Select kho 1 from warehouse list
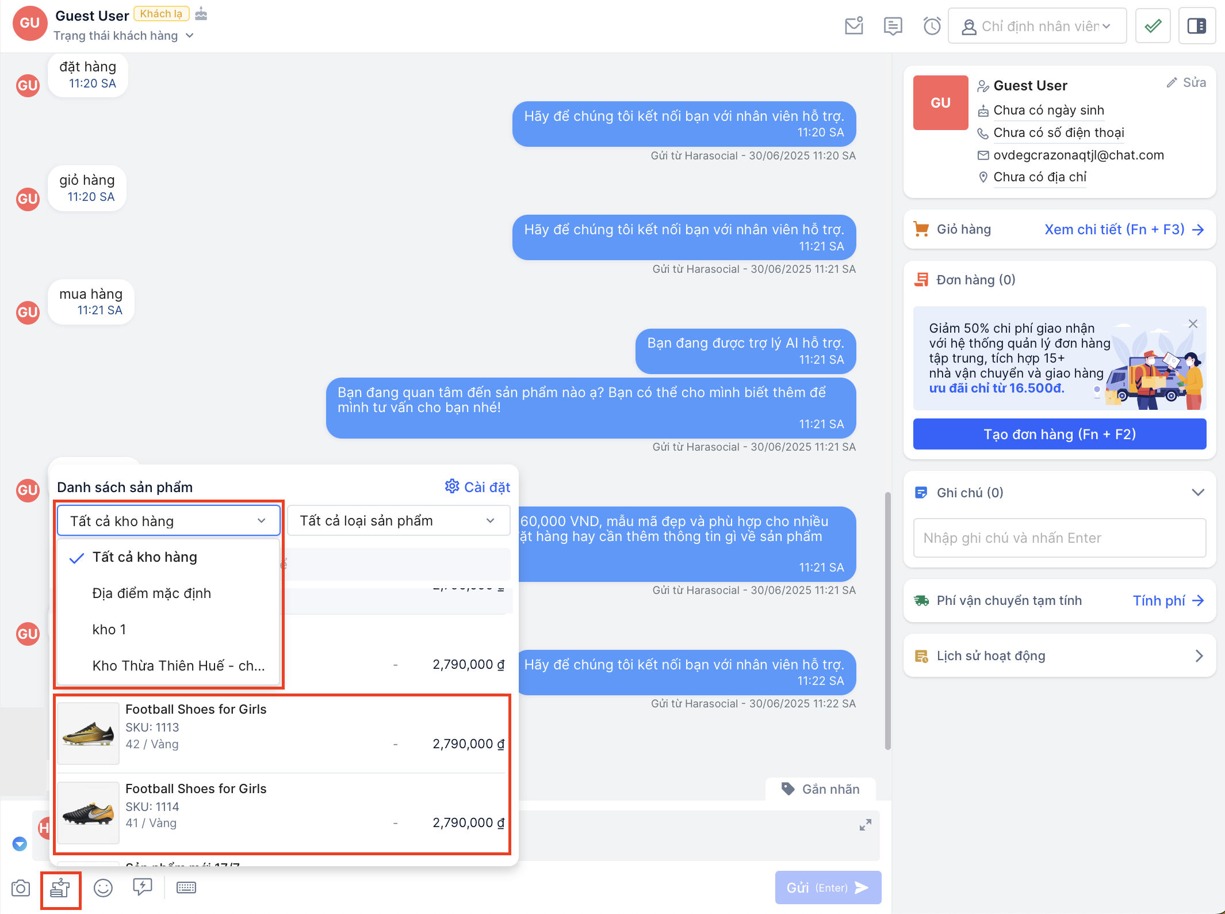 (109, 630)
